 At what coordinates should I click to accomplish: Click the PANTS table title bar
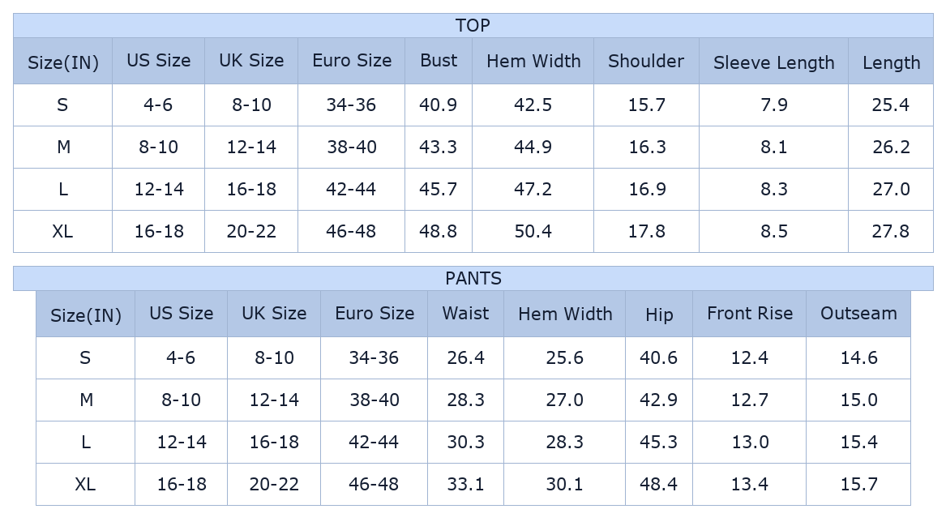[x=473, y=278]
